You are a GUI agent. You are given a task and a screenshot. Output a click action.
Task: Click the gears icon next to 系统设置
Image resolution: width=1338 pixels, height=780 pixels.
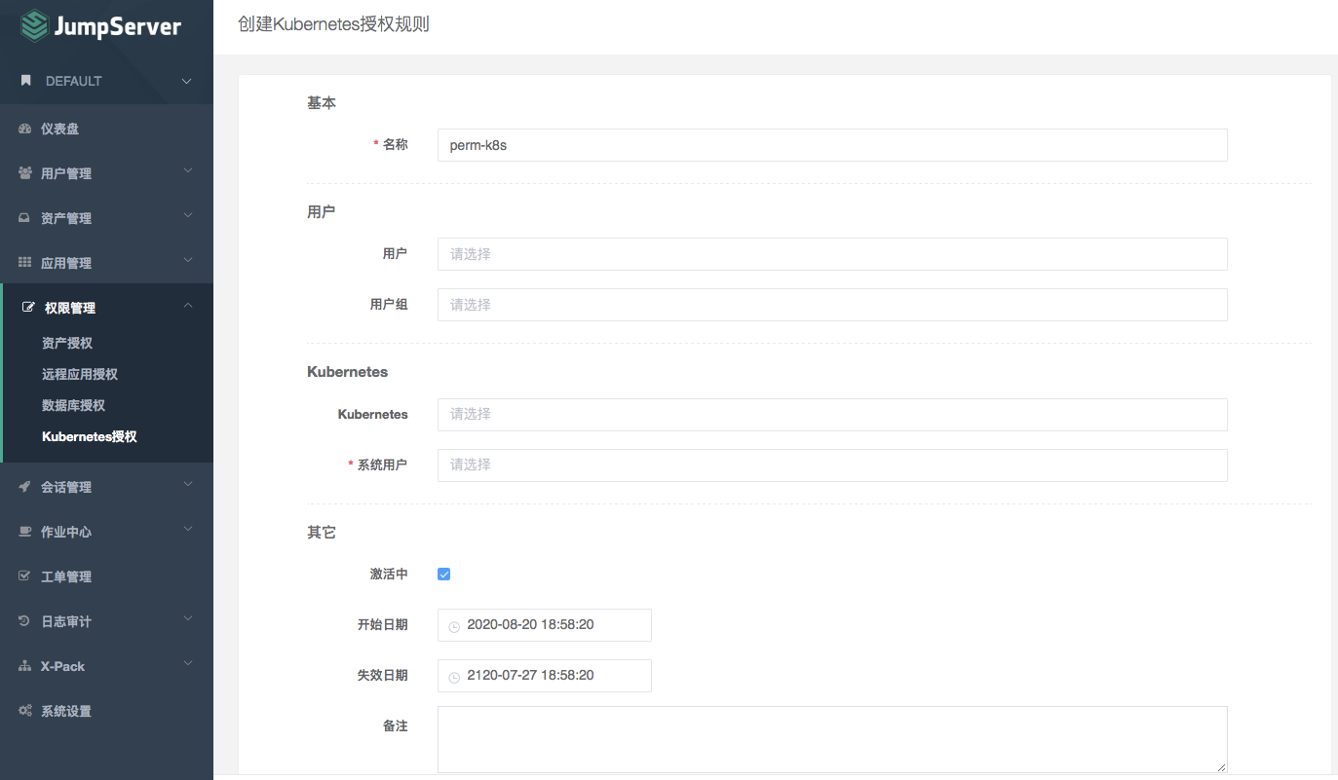coord(25,711)
